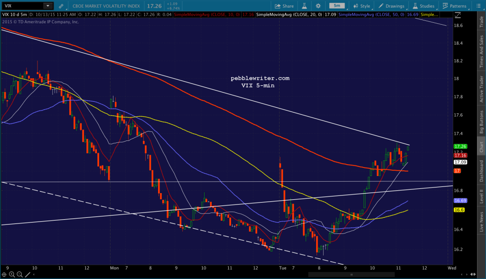Click SimpleMovingAvg (CLOSE, 50, 0) study label
The image size is (486, 279).
pyautogui.click(x=372, y=15)
